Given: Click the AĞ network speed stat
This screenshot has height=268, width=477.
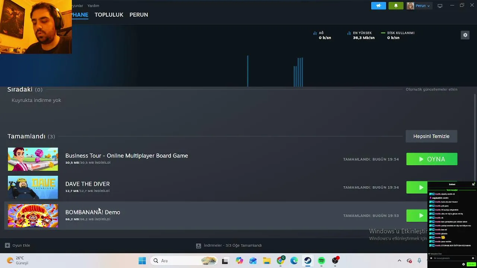Looking at the screenshot, I should coord(322,35).
